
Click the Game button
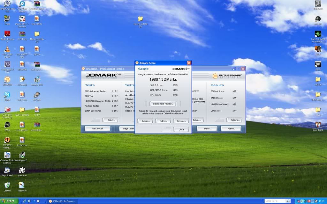point(232,128)
